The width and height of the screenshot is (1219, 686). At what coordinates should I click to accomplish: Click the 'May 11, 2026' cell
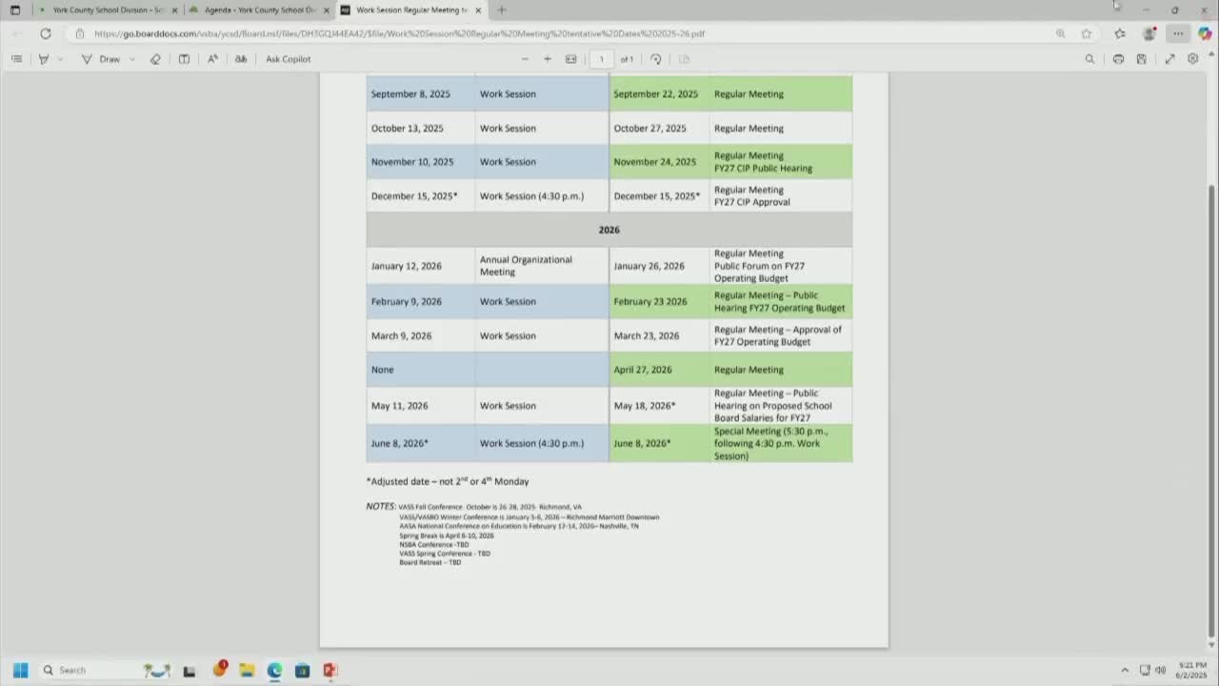(x=421, y=406)
